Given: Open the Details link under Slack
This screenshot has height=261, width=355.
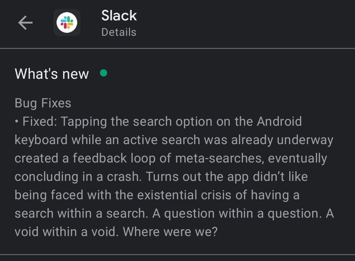Looking at the screenshot, I should point(119,32).
